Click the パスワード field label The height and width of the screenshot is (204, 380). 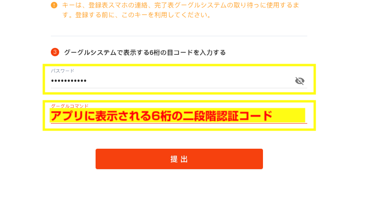[x=62, y=71]
